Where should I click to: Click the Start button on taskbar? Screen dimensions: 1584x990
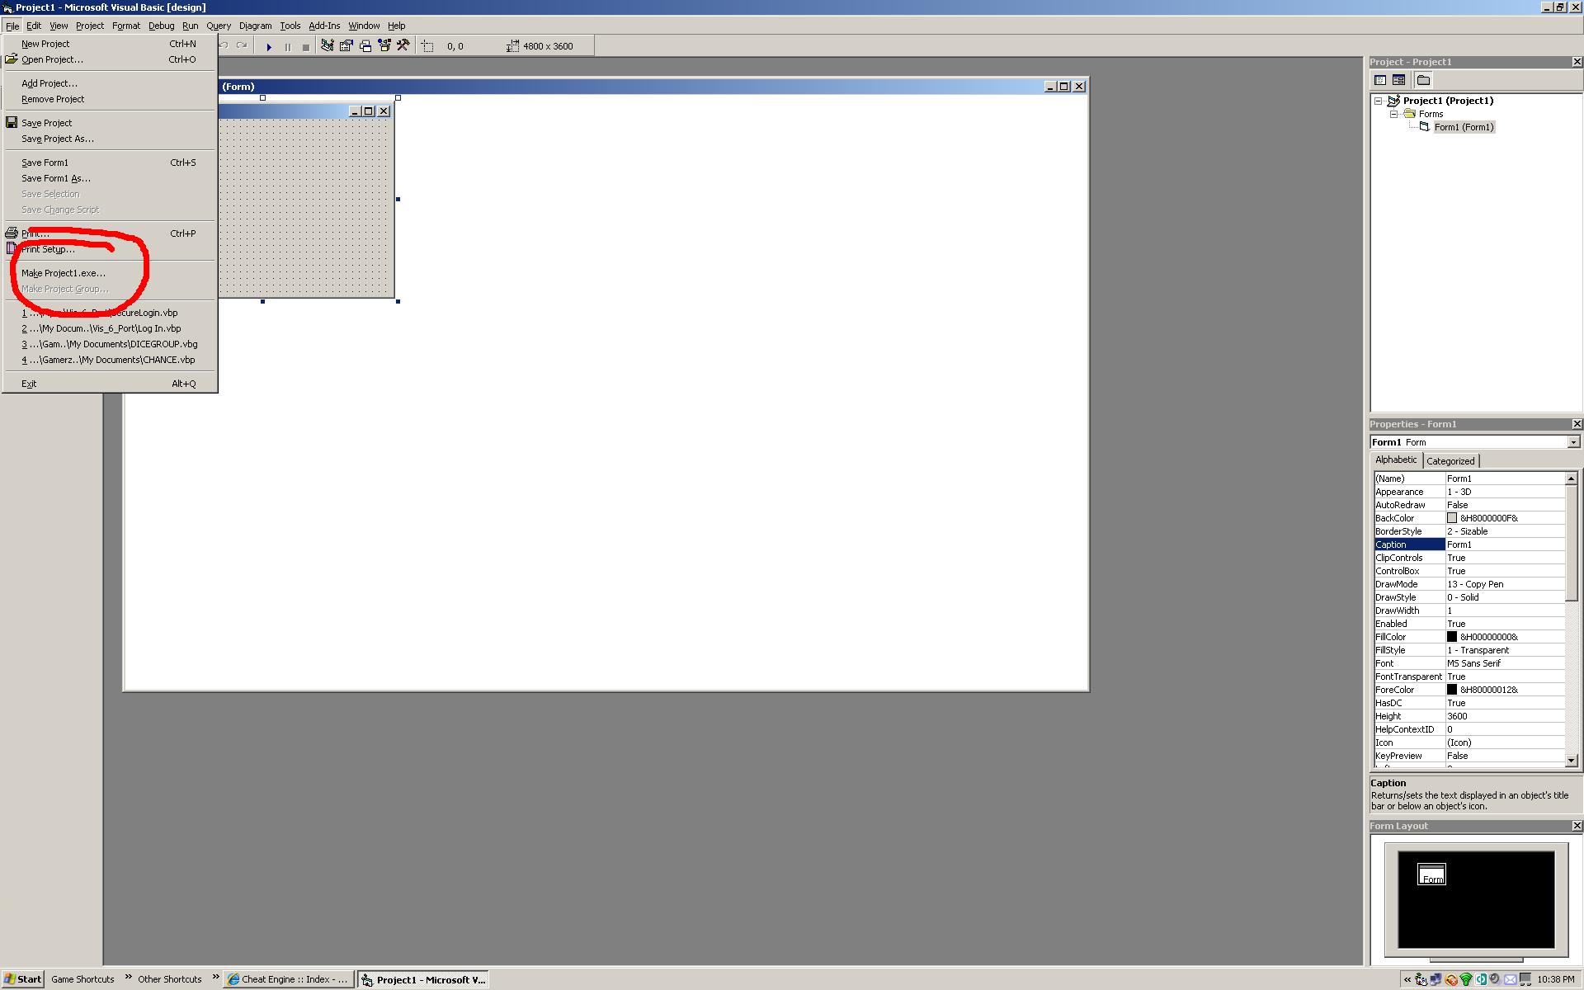22,979
